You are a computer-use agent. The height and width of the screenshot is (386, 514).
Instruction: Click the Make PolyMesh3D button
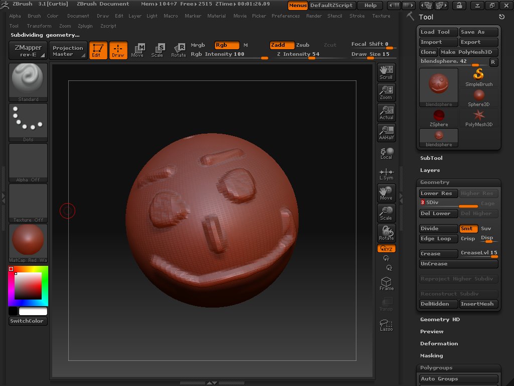tap(469, 52)
